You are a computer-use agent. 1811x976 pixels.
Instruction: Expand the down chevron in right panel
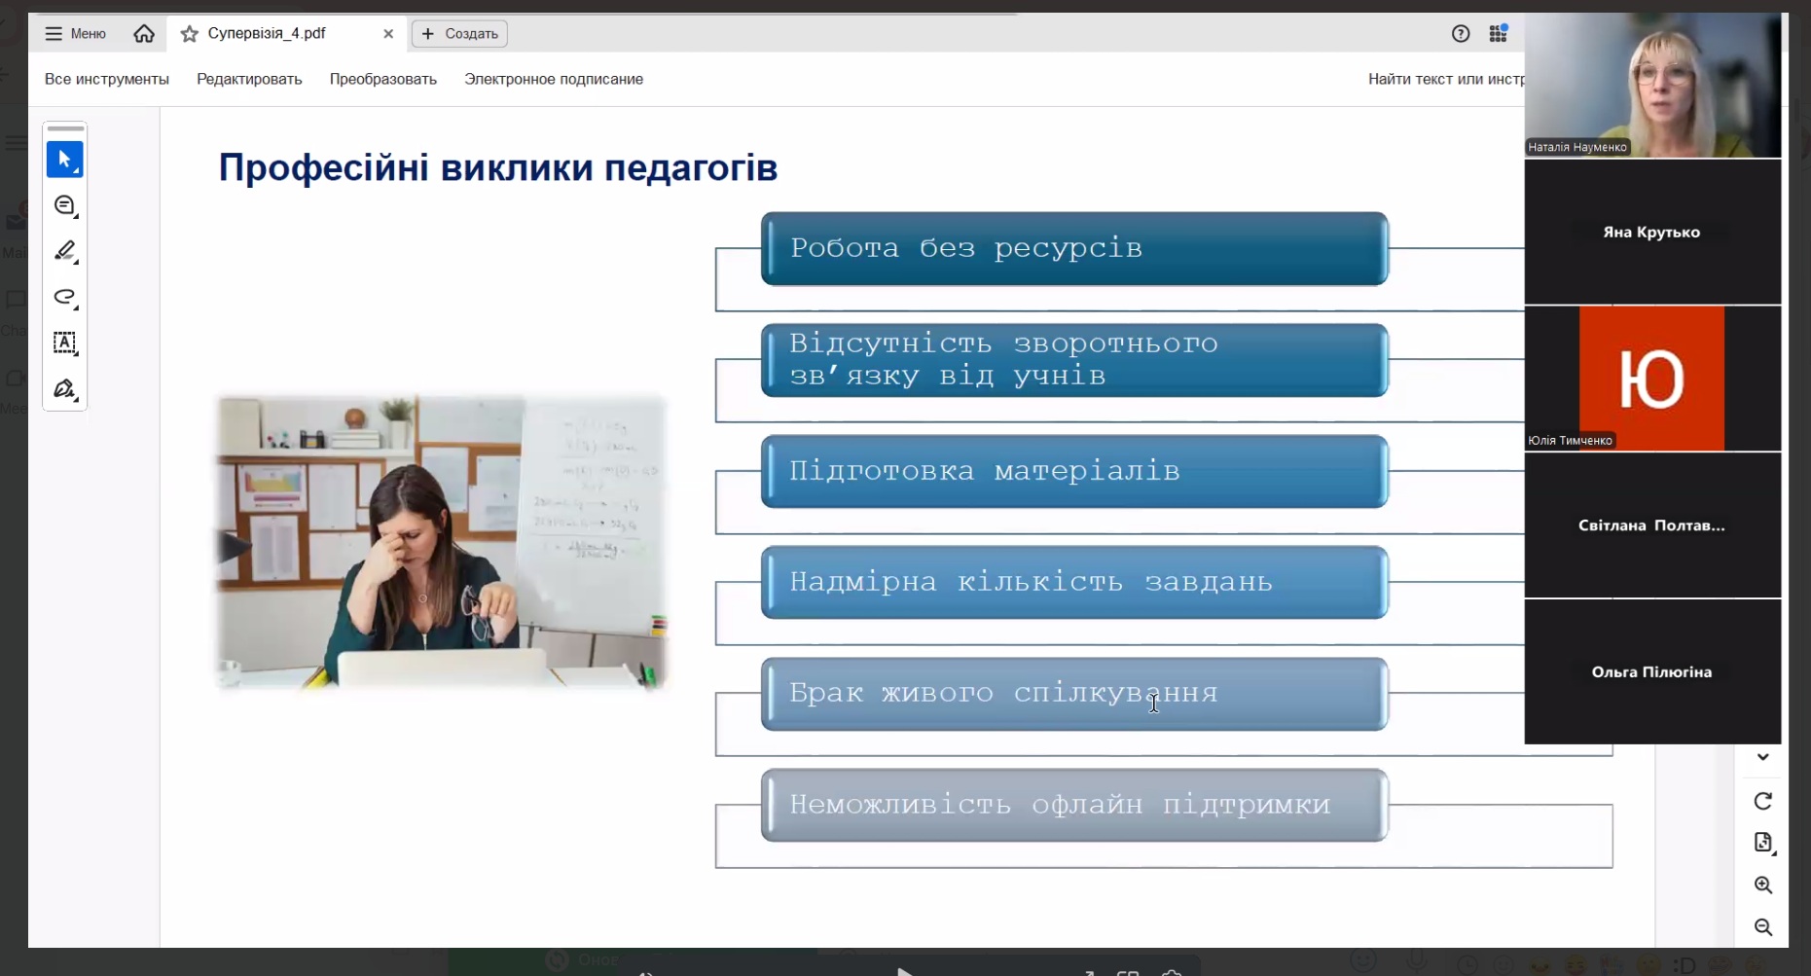pos(1762,757)
